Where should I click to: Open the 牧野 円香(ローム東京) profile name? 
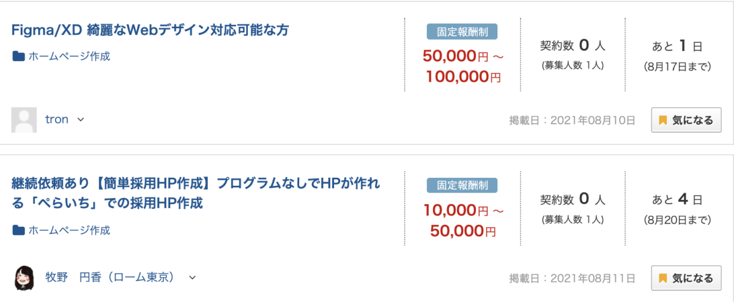[112, 278]
